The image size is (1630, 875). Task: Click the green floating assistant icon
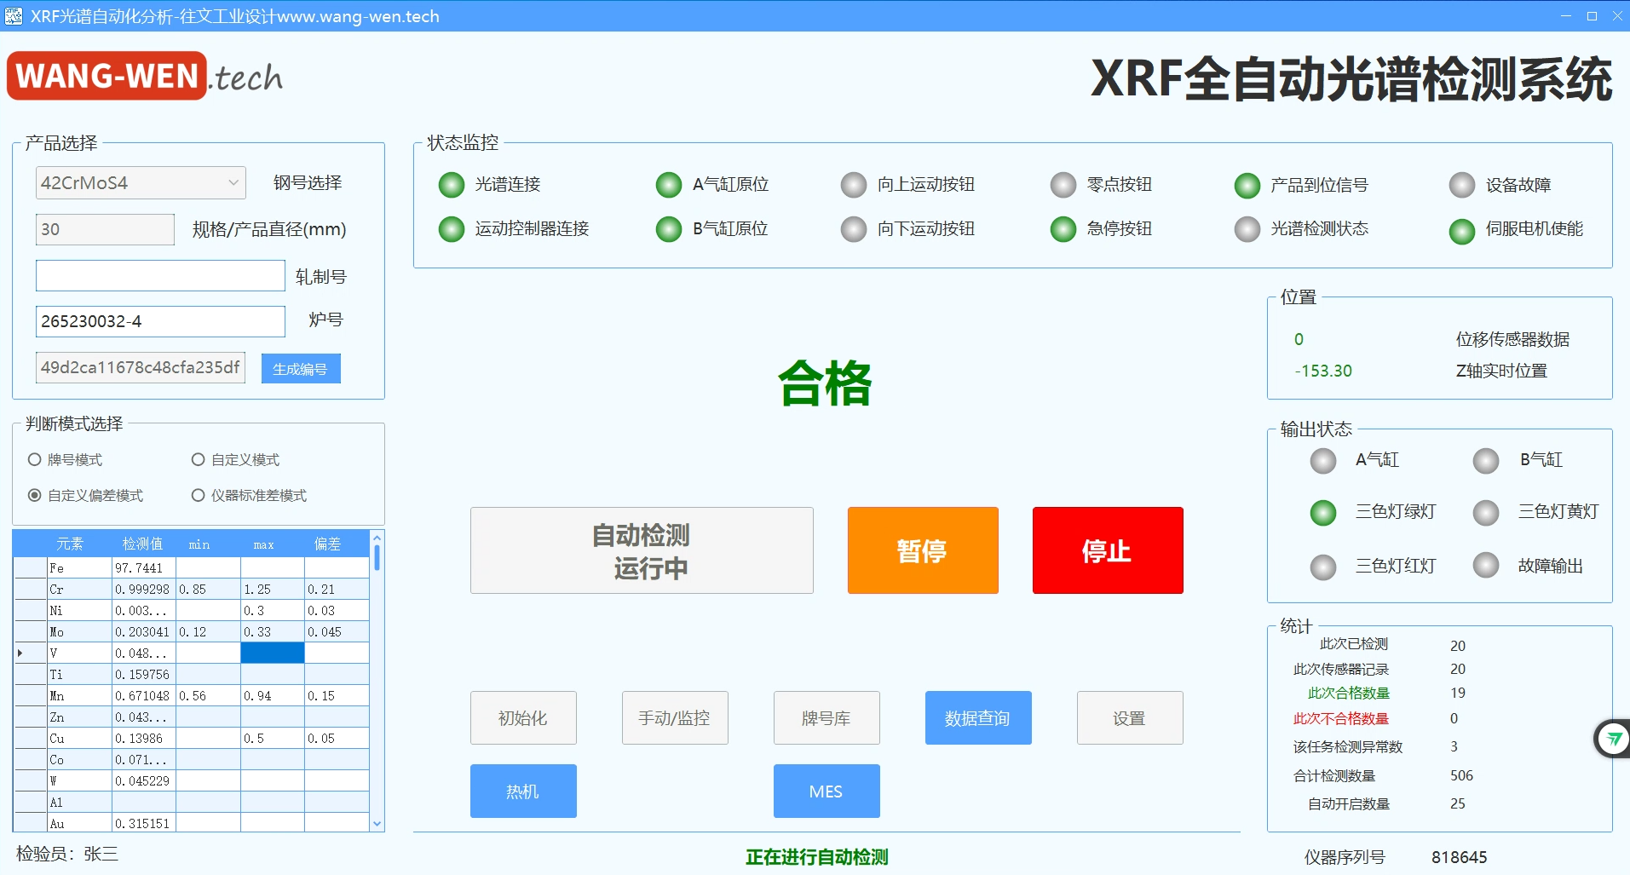click(1612, 739)
